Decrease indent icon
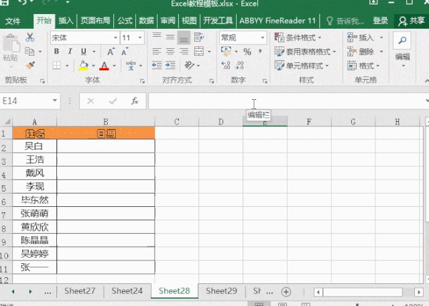This screenshot has width=429, height=306. point(157,66)
